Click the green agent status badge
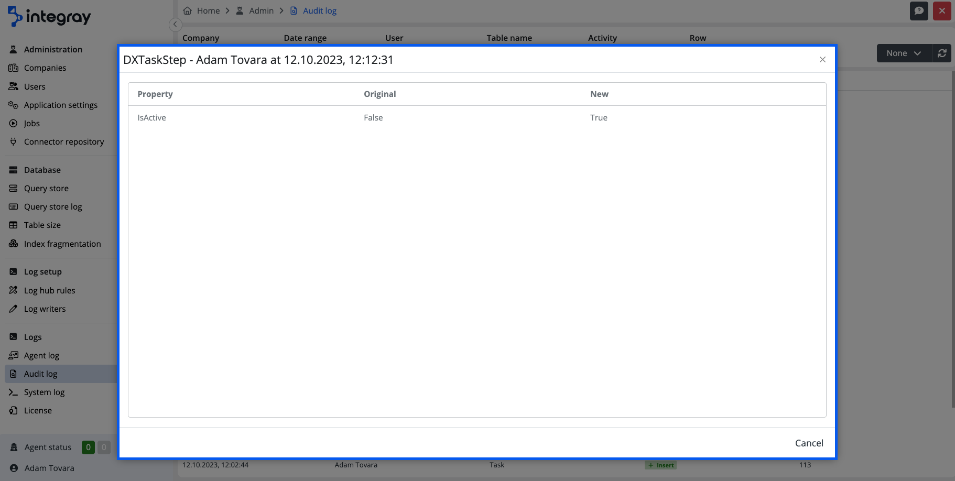955x481 pixels. coord(88,447)
